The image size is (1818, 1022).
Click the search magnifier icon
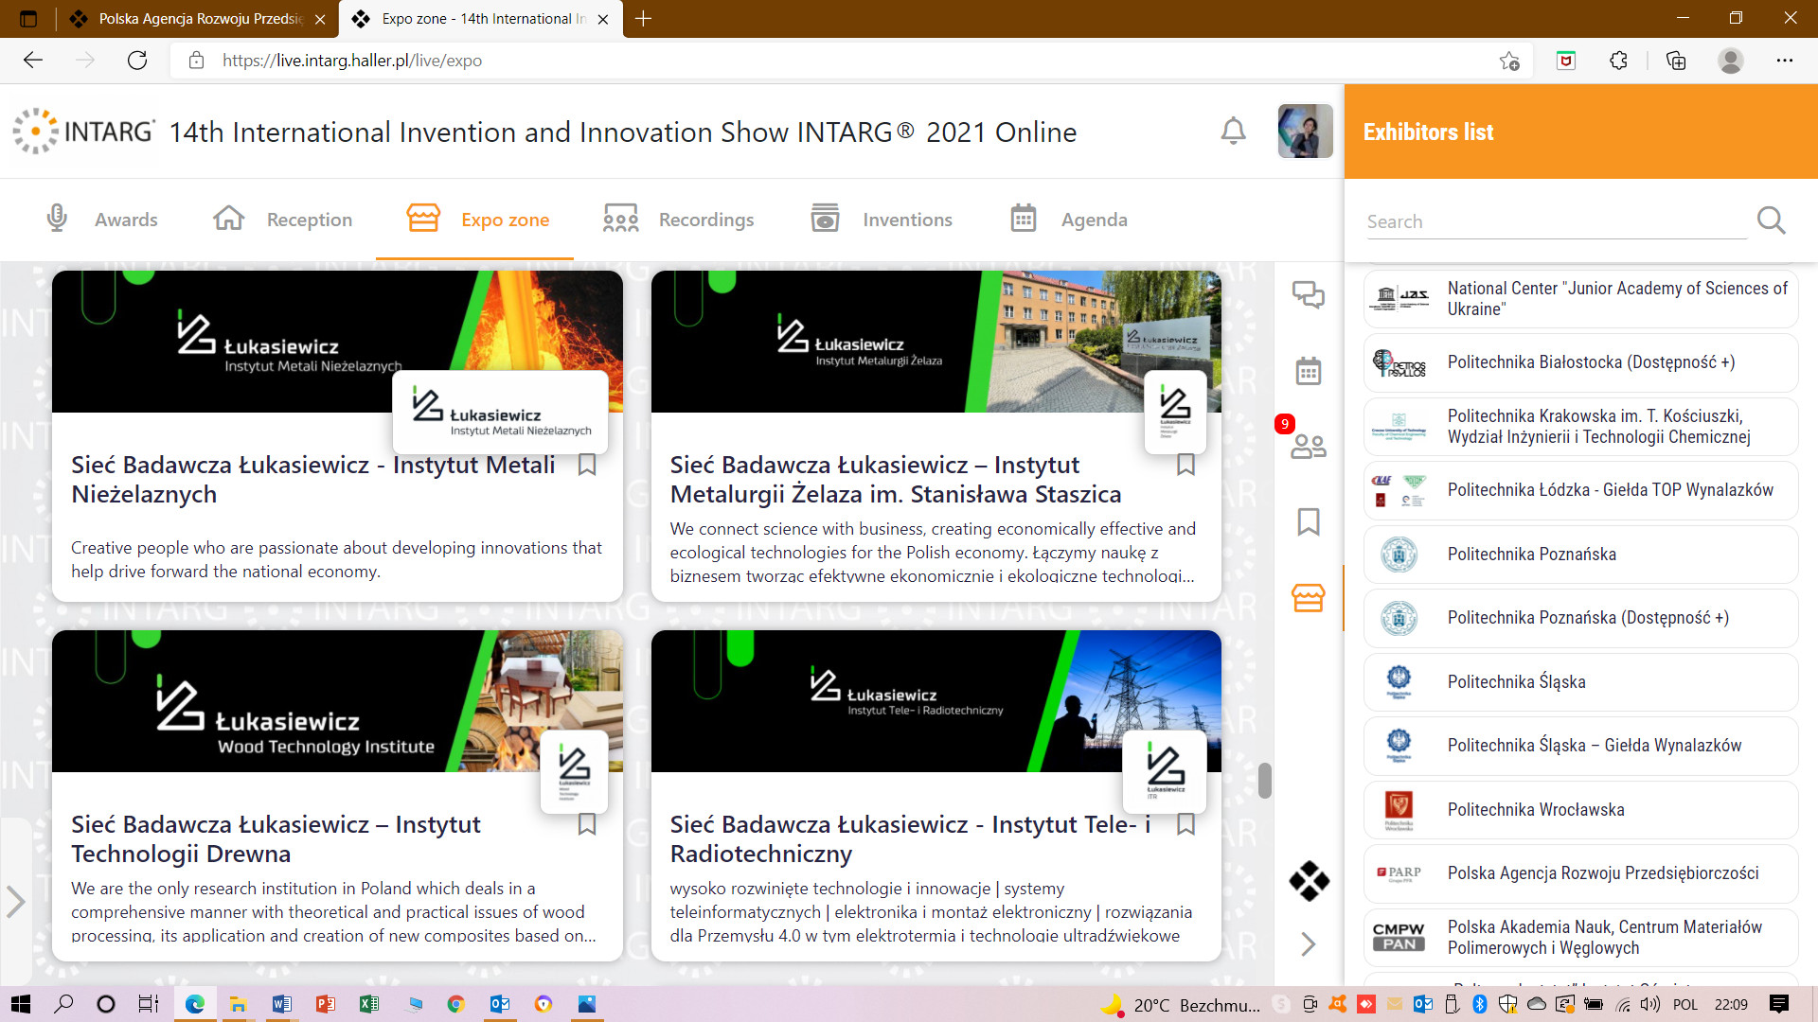[1771, 220]
